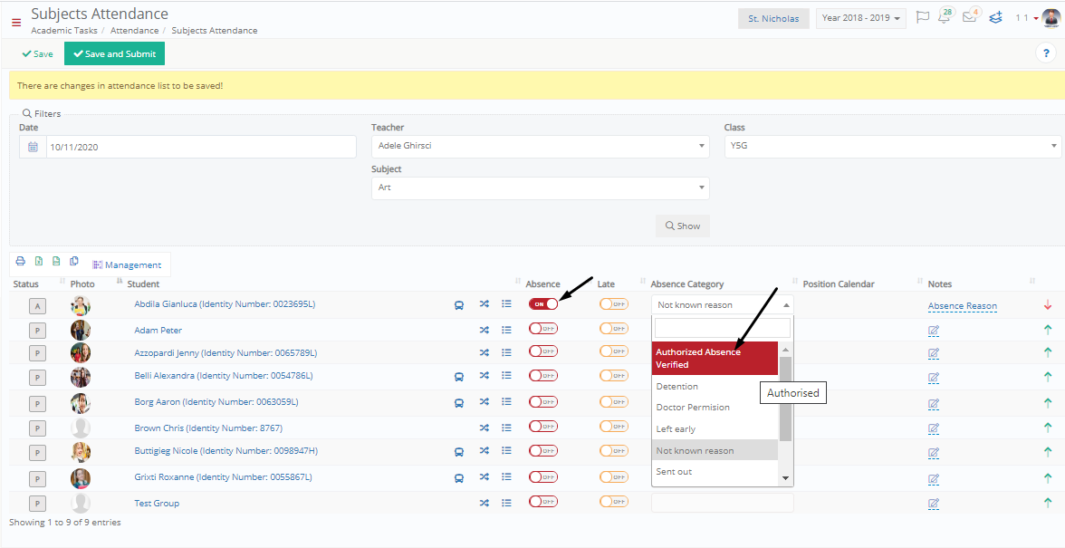This screenshot has height=548, width=1065.
Task: Open the Teacher dropdown Adele Ghirsci
Action: coord(540,146)
